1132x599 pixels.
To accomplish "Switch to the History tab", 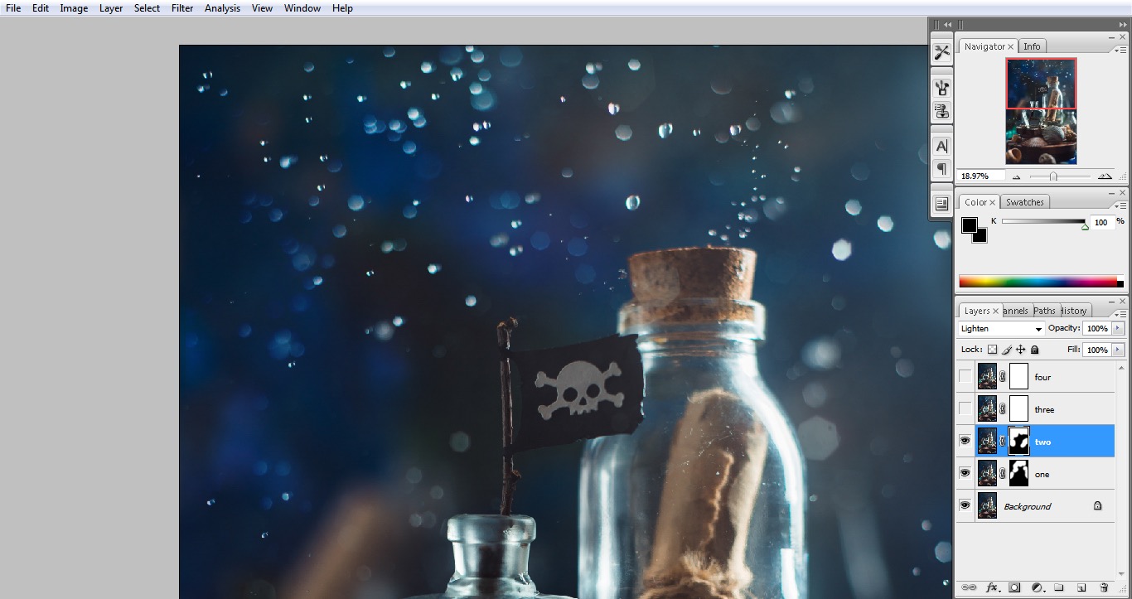I will coord(1074,311).
